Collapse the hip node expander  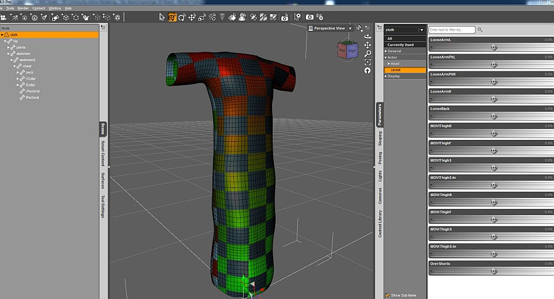click(5, 41)
